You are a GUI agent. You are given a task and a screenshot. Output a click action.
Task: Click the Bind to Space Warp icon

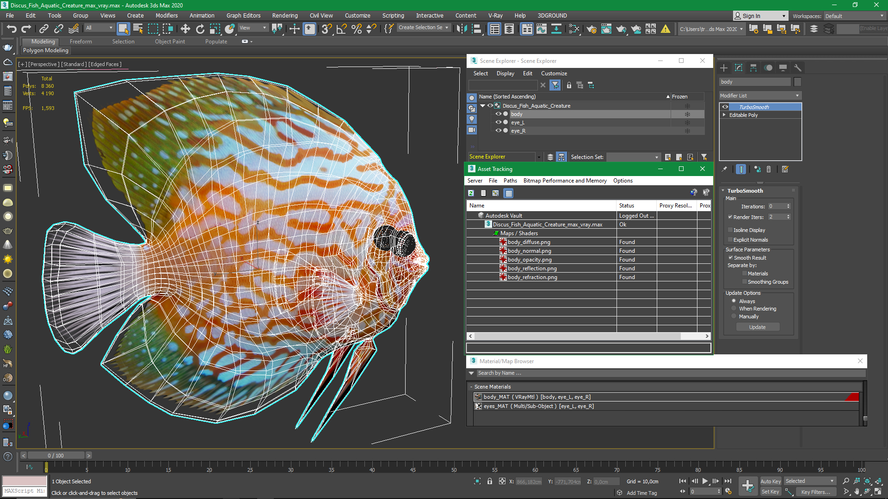(73, 29)
